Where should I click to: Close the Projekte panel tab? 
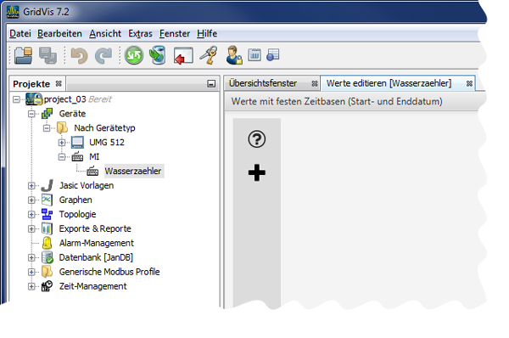[59, 83]
